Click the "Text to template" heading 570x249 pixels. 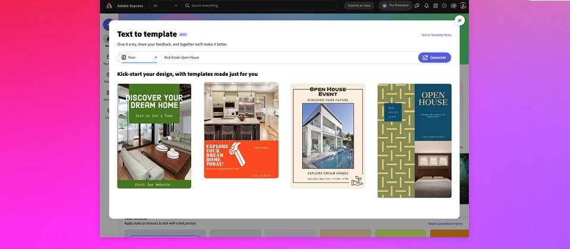click(x=147, y=34)
